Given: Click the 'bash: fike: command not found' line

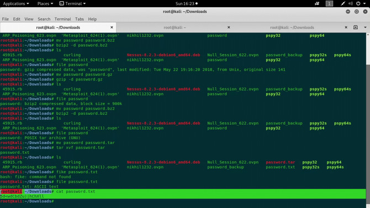Looking at the screenshot, I should pos(35,177).
